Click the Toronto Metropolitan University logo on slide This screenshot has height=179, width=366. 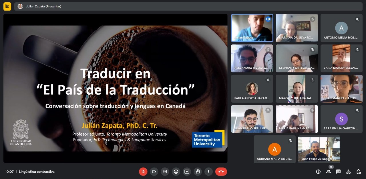click(208, 139)
